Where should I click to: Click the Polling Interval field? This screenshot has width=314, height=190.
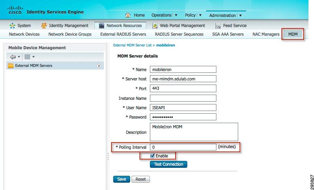click(183, 147)
